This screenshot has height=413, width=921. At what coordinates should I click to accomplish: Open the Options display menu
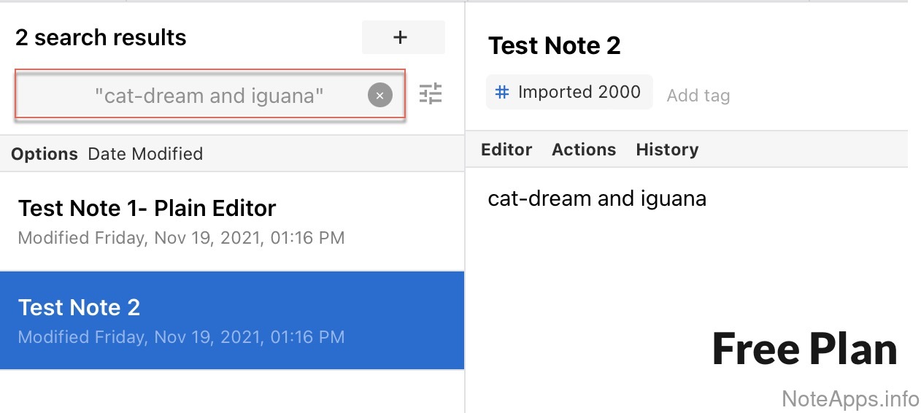coord(45,154)
